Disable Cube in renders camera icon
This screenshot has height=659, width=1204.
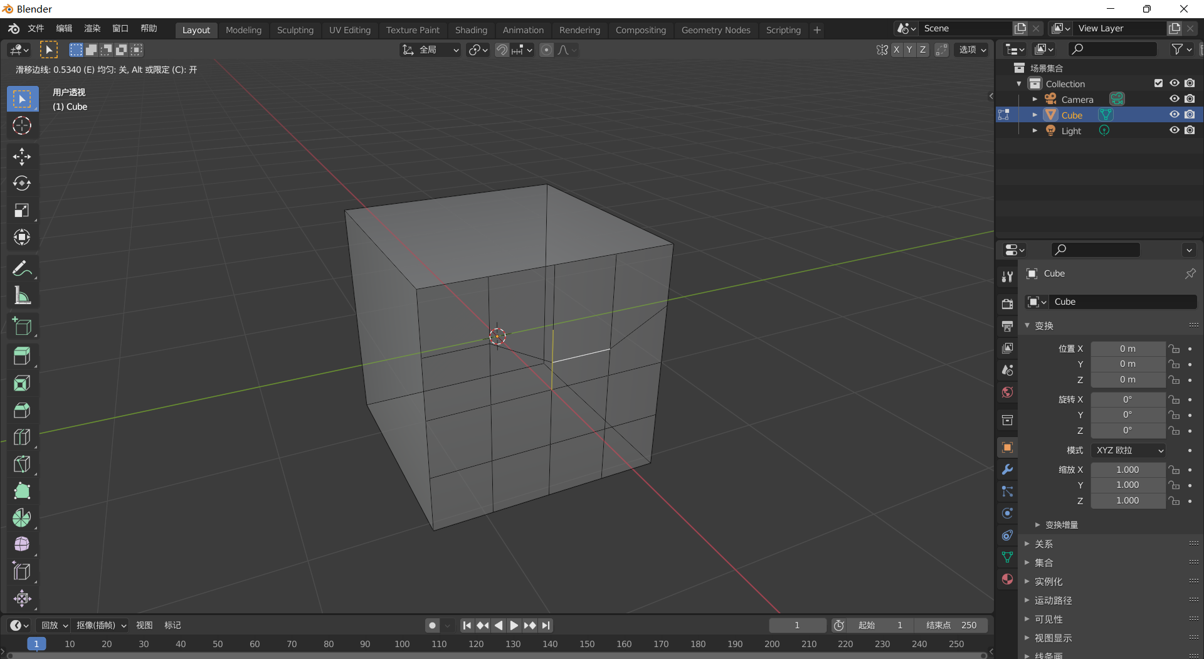[x=1190, y=115]
